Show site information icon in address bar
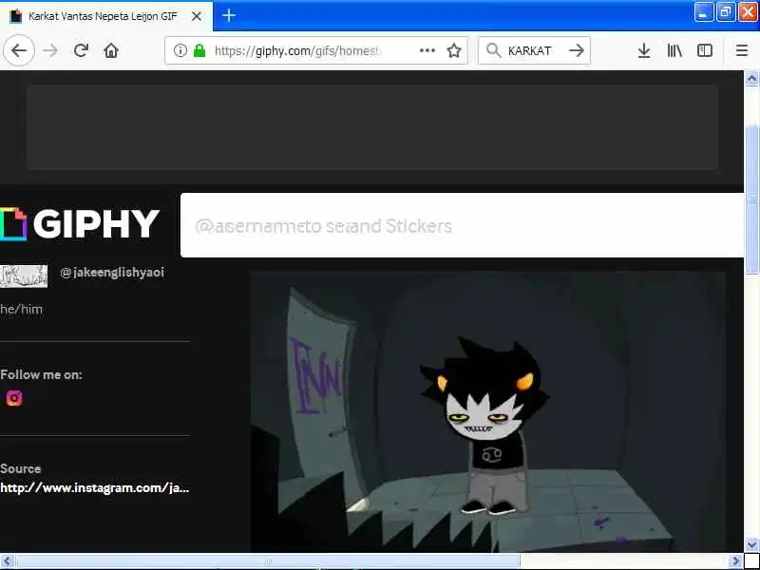 pos(180,50)
